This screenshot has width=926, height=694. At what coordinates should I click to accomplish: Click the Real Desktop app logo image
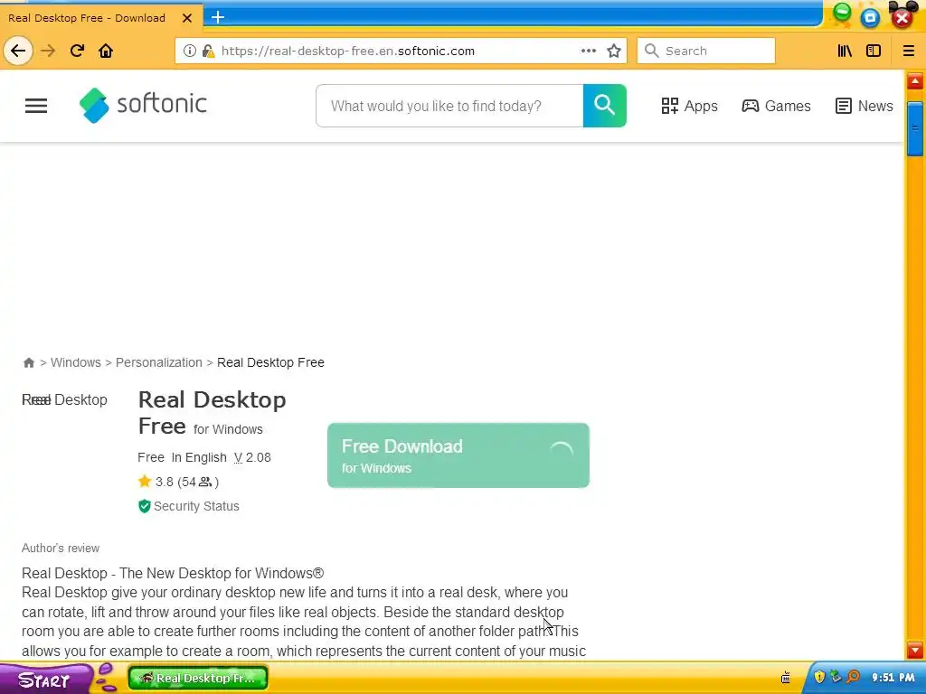pyautogui.click(x=64, y=399)
